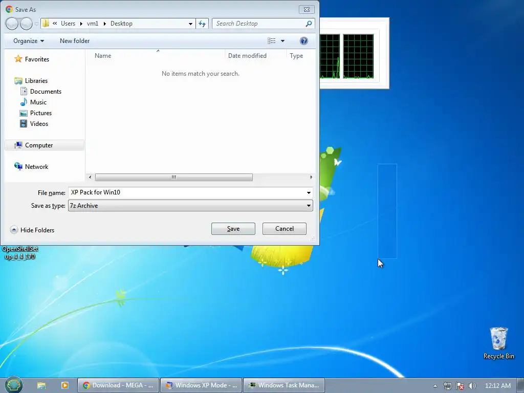Click the Favorites star icon
Screen dimensions: 524x393
18,59
